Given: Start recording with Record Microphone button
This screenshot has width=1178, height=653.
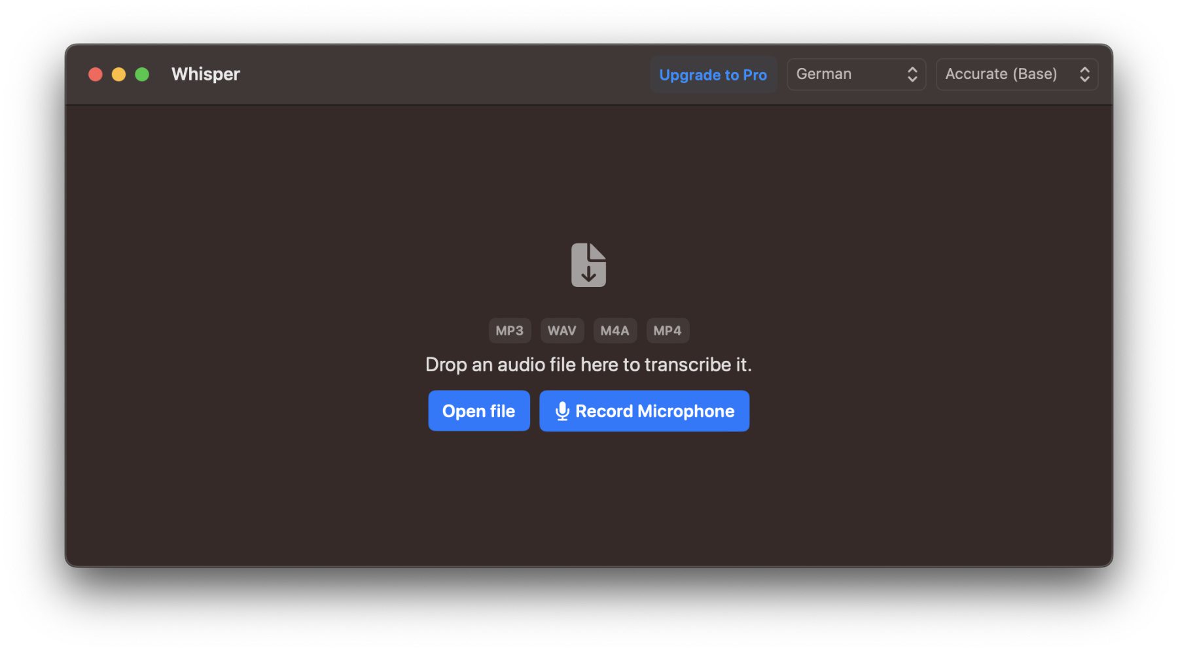Looking at the screenshot, I should click(644, 411).
